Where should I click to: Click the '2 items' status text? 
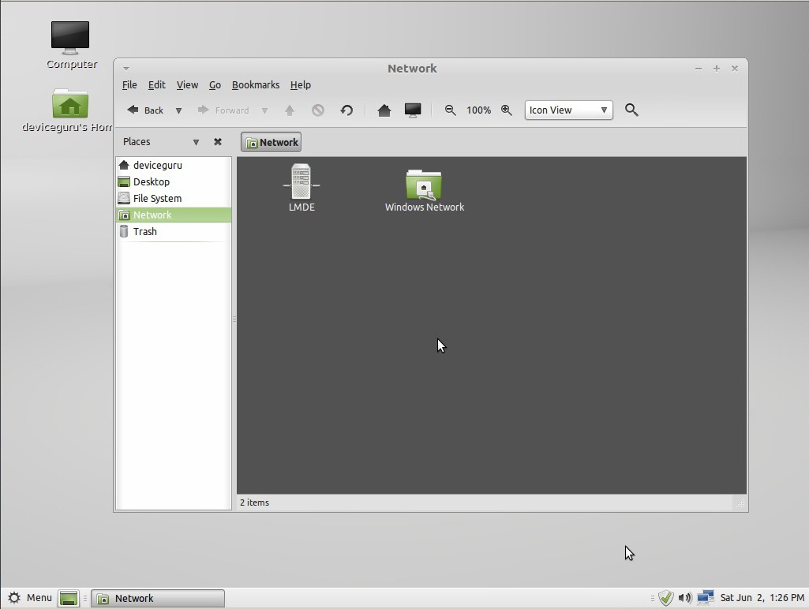pyautogui.click(x=254, y=503)
